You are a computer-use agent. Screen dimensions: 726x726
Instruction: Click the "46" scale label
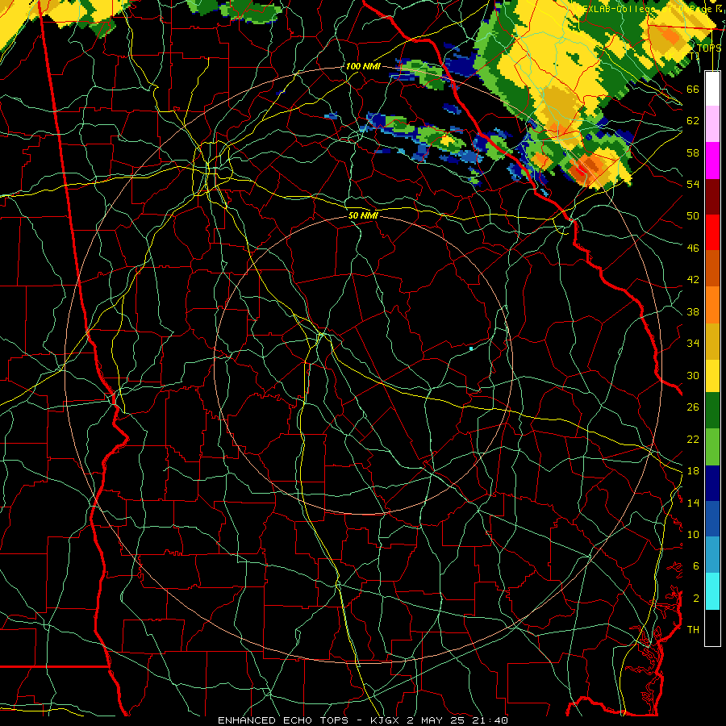(x=693, y=248)
